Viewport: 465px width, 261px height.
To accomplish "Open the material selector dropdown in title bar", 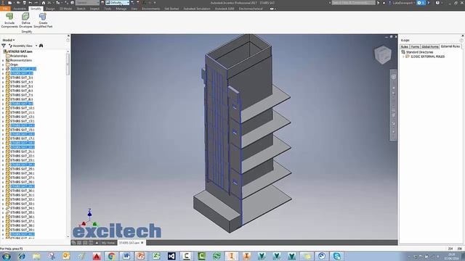I will 87,3.
